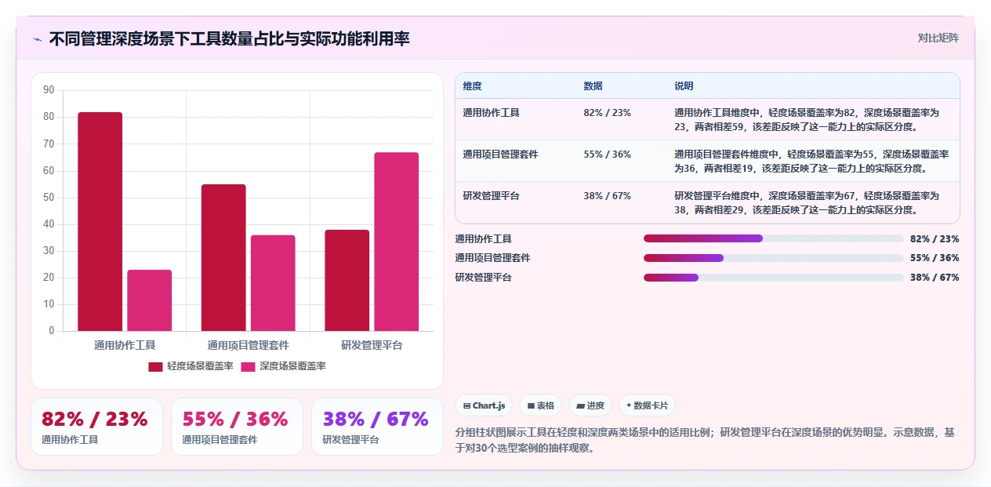The width and height of the screenshot is (991, 487).
Task: Click the page title 不同管理深度场景下工具数量占比
Action: 230,38
